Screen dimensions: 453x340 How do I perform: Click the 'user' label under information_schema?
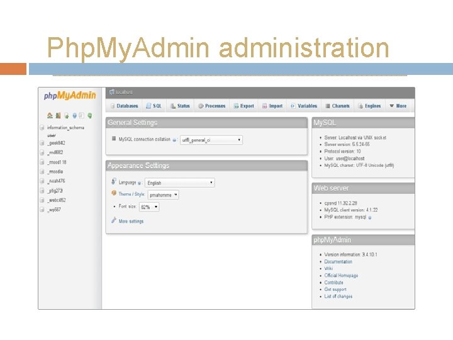[x=52, y=135]
